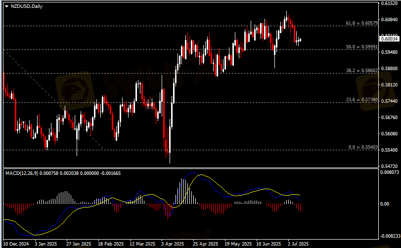Click the 23.6 = 0.57380 Fibonacci label
Screen dimensions: 401x248
(362, 100)
